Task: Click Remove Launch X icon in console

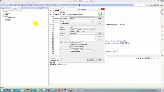Action: coord(138,58)
